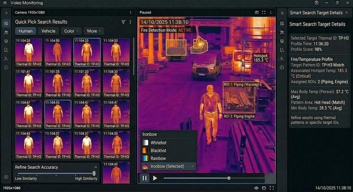Open the hamburger menu beside Video Monitoring

[5, 3]
